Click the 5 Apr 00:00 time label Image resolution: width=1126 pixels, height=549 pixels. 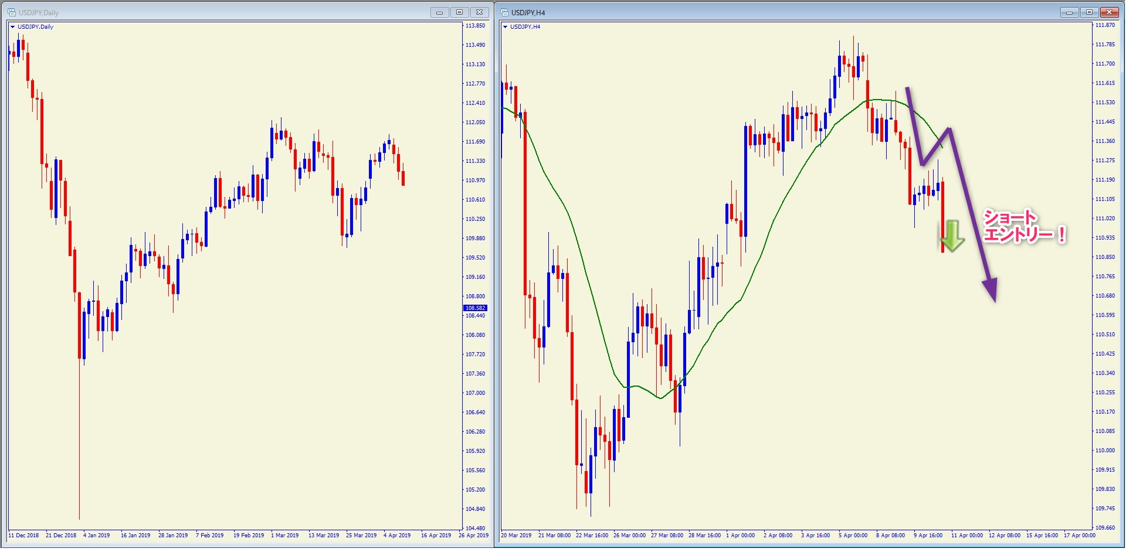853,536
